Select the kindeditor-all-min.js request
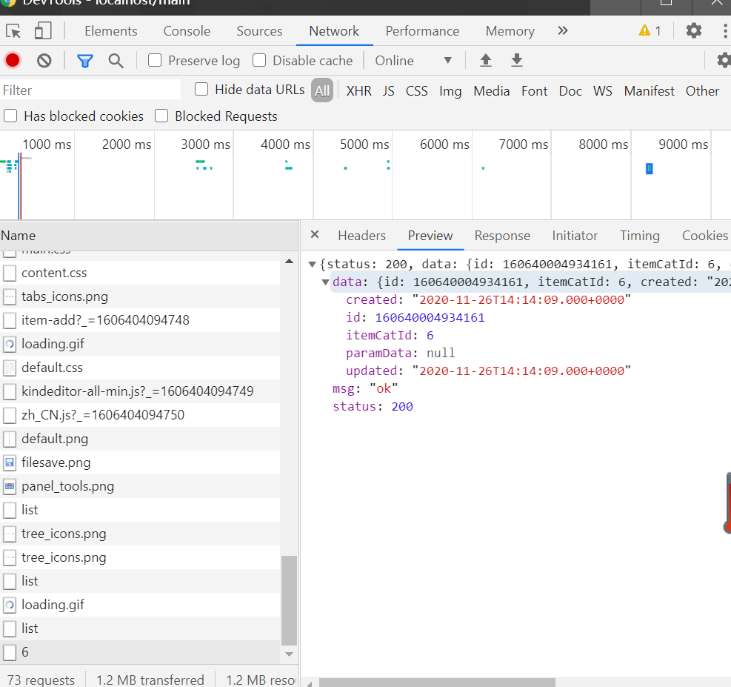 point(140,391)
